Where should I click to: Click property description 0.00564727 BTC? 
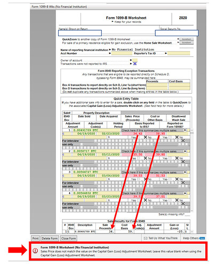(97, 172)
